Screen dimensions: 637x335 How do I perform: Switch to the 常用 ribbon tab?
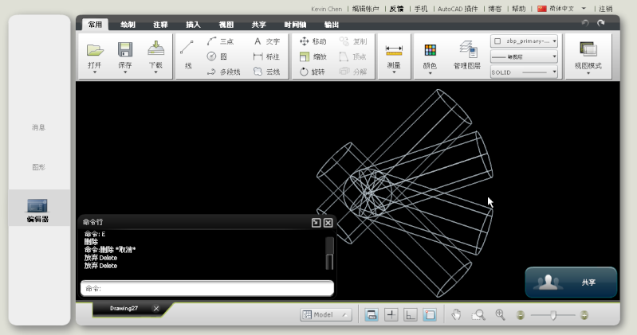pos(95,25)
